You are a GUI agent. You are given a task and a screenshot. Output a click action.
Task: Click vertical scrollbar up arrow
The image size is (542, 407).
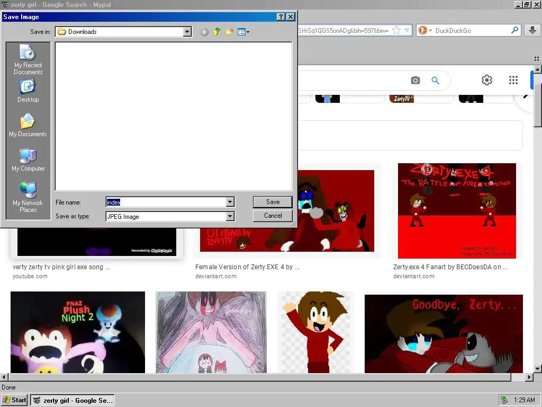538,69
